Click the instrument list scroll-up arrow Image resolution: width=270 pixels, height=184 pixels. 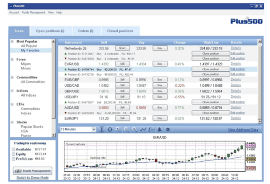point(260,41)
